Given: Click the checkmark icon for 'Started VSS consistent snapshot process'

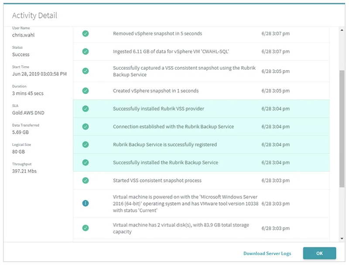Looking at the screenshot, I should (x=86, y=181).
